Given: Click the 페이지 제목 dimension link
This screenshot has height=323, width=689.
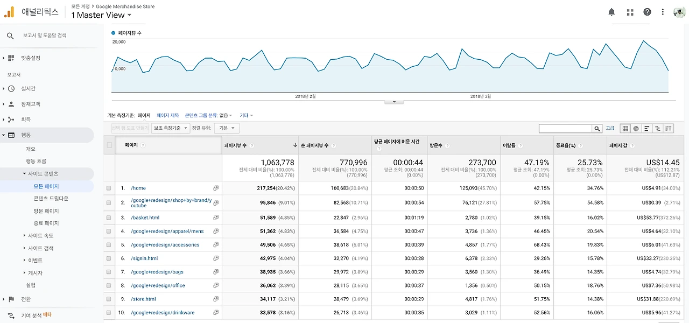Looking at the screenshot, I should [x=168, y=115].
